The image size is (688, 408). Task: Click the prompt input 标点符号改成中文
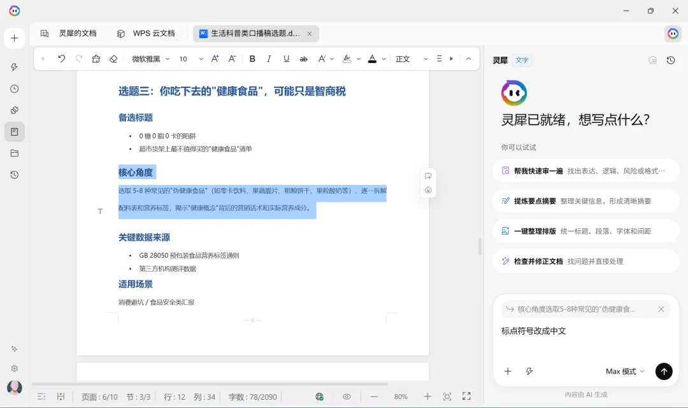pos(586,331)
